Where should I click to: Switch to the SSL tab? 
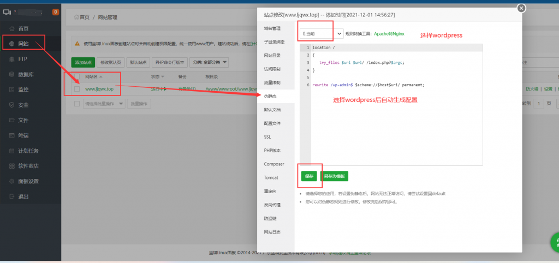(267, 137)
